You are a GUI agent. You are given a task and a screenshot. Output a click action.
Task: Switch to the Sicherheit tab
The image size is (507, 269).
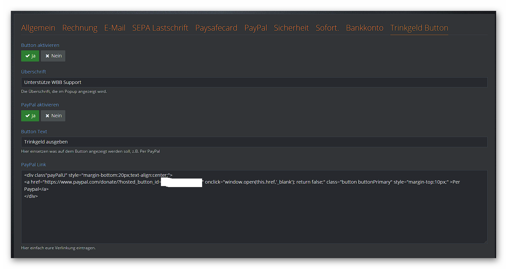click(x=291, y=28)
